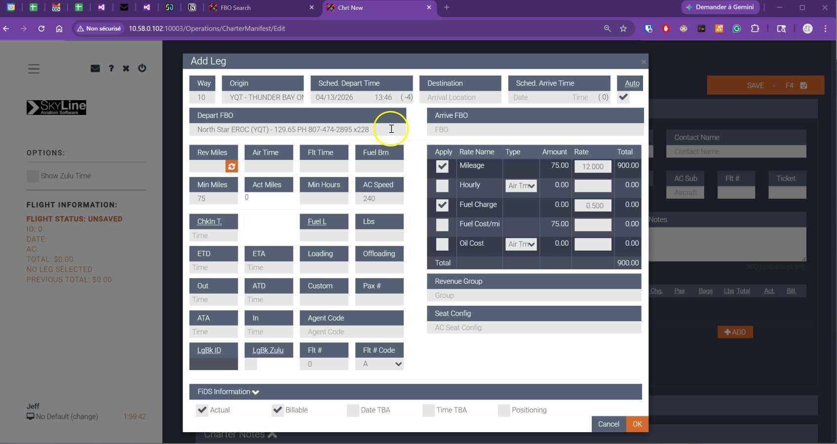Open the Oil Cost Type dropdown
The height and width of the screenshot is (444, 837).
521,244
